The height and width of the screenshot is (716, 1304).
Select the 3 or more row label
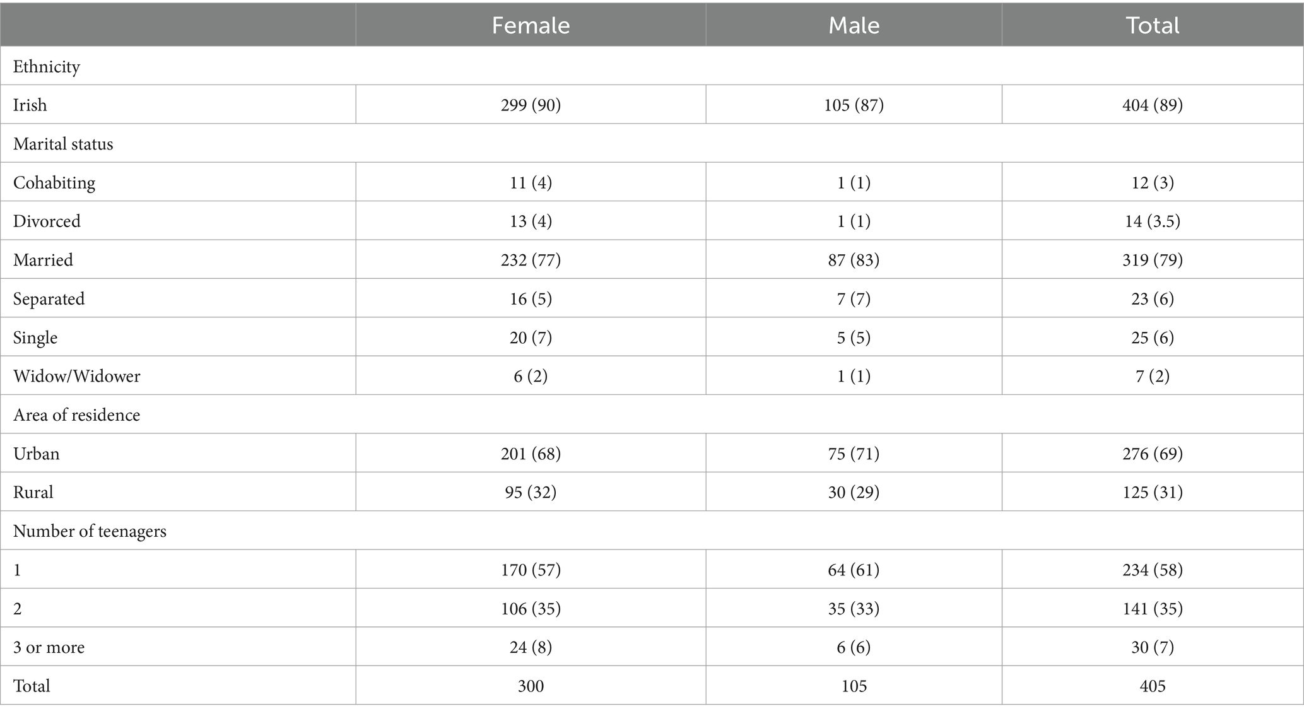point(49,647)
